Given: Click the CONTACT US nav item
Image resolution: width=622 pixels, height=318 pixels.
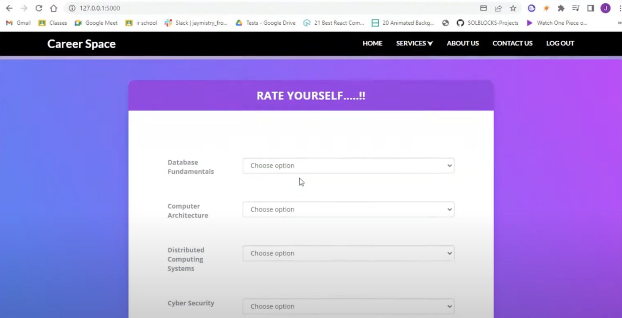Looking at the screenshot, I should [x=512, y=43].
